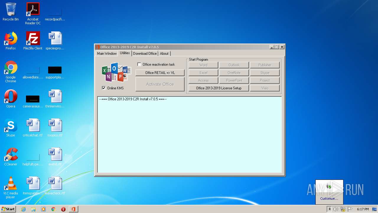Select the supportpla desktop file
Image resolution: width=378 pixels, height=213 pixels.
point(55,72)
